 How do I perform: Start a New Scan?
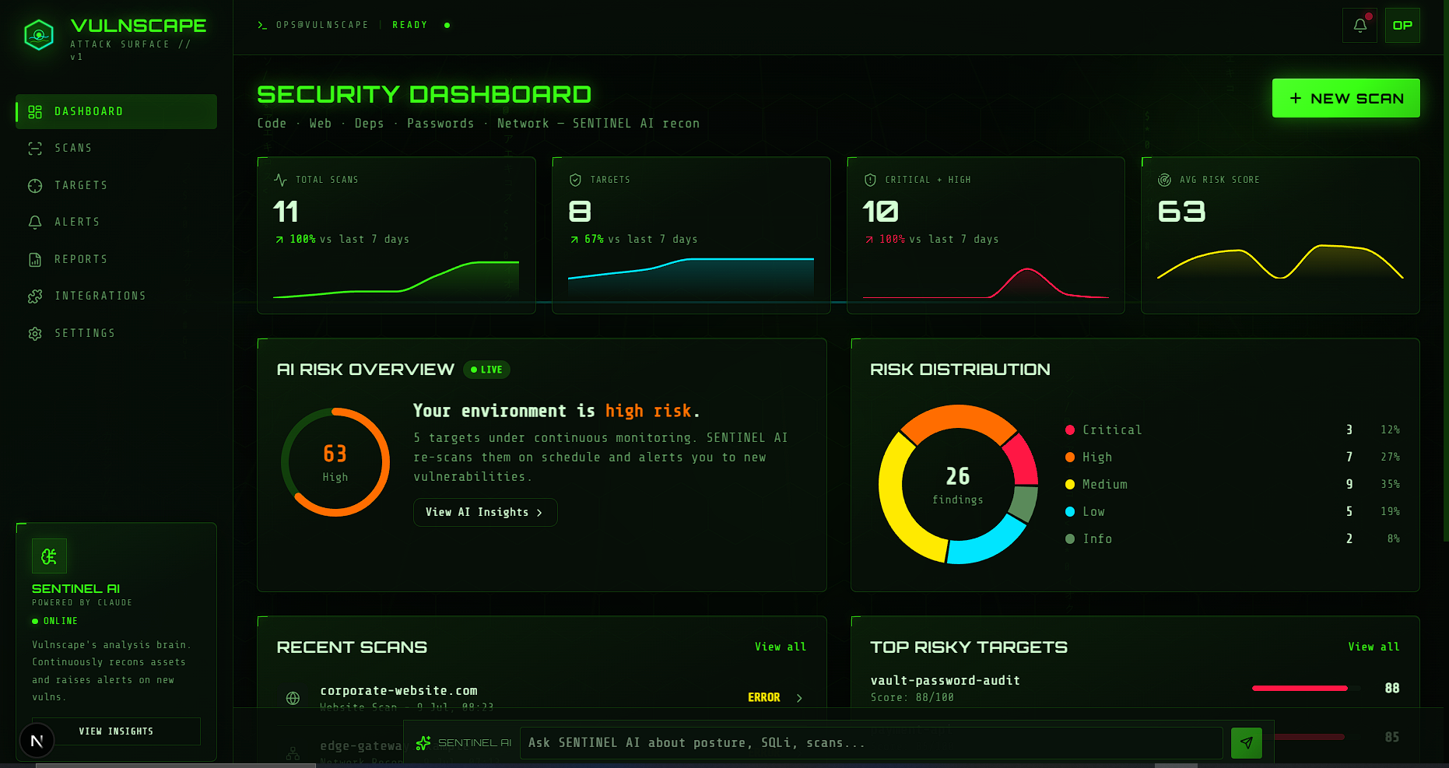(x=1345, y=98)
